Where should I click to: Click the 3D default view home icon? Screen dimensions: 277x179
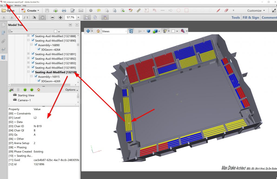click(x=98, y=31)
